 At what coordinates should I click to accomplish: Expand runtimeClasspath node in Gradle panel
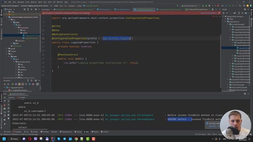(x=228, y=85)
